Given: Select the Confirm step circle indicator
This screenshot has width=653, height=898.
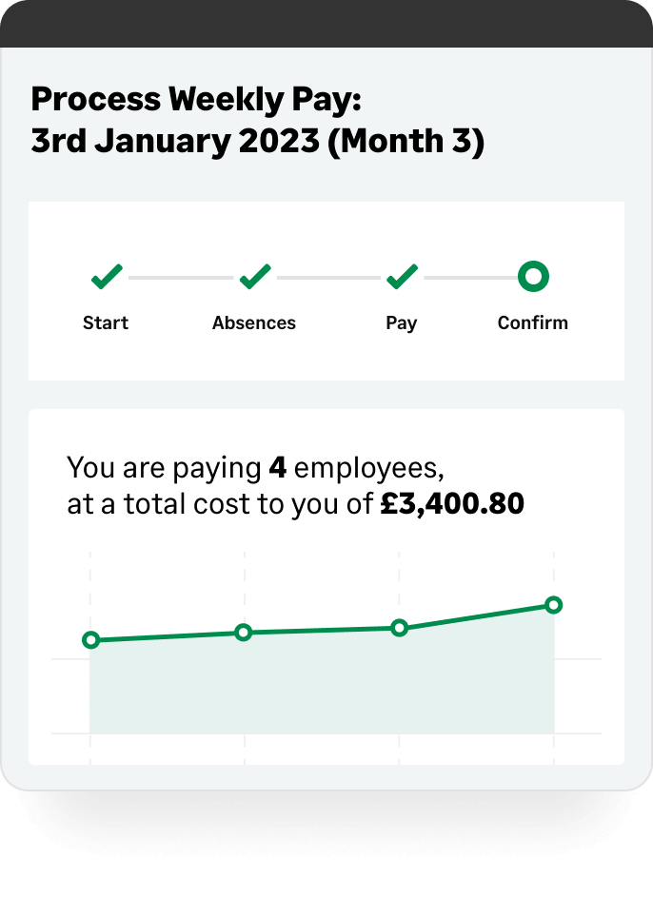Looking at the screenshot, I should (533, 277).
